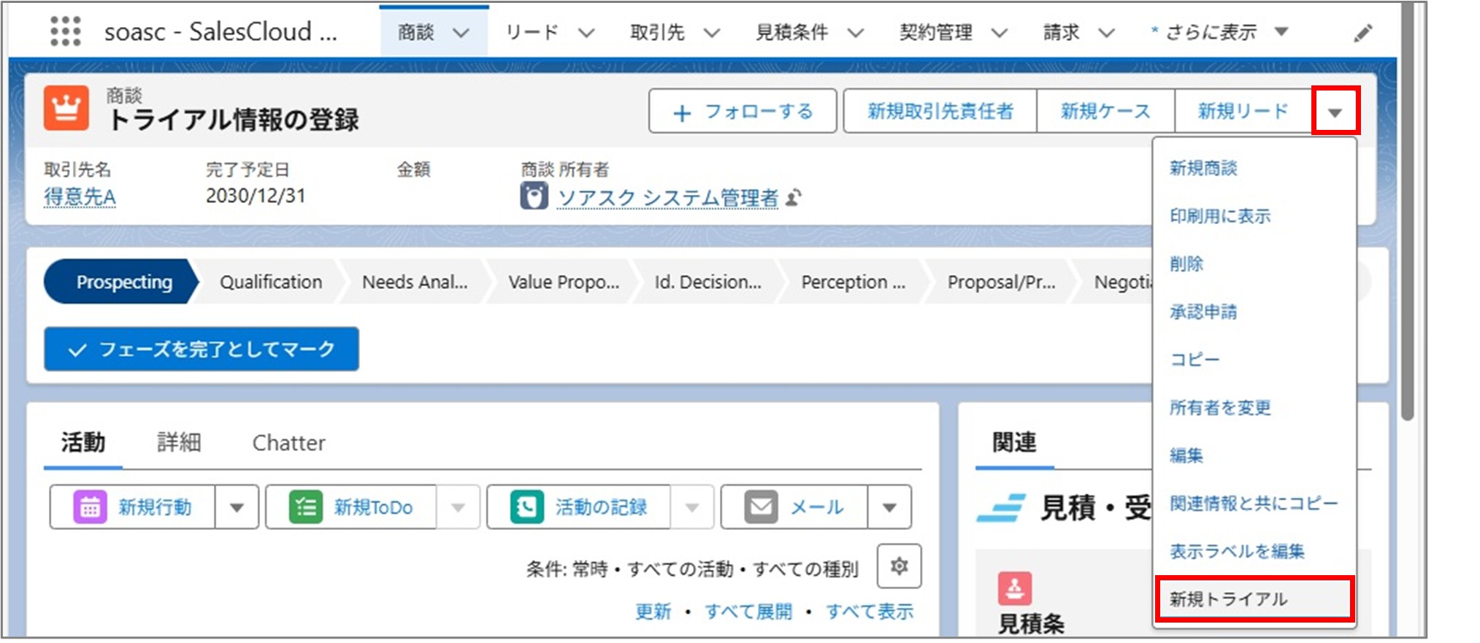Click the 新規ケース button
1480x643 pixels.
tap(1105, 112)
